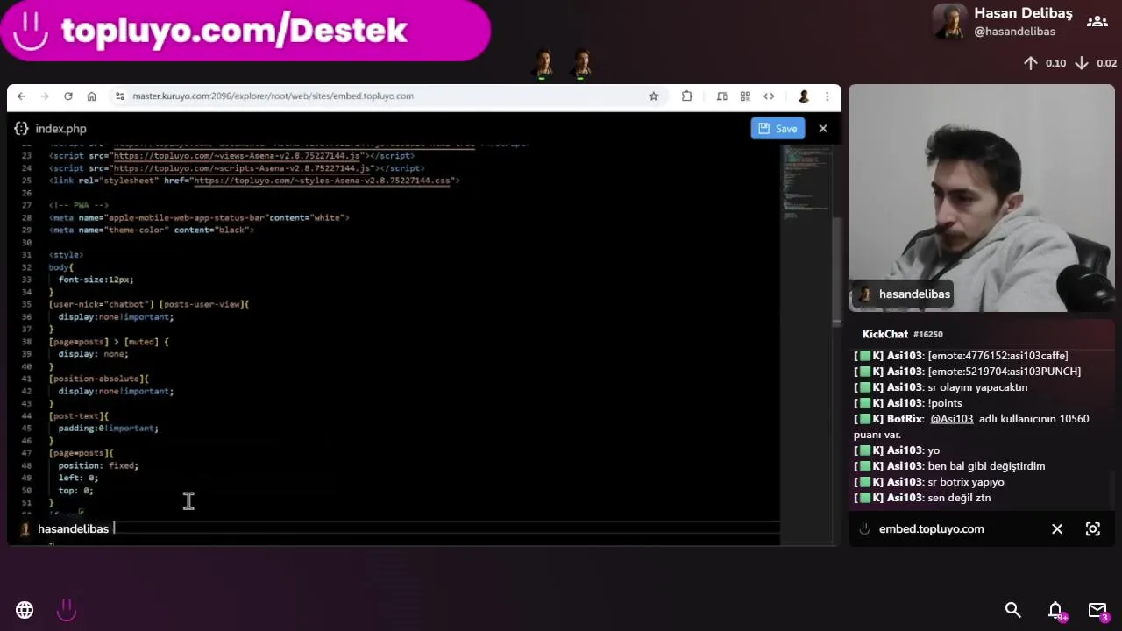Click the index.php file braces icon

[21, 129]
